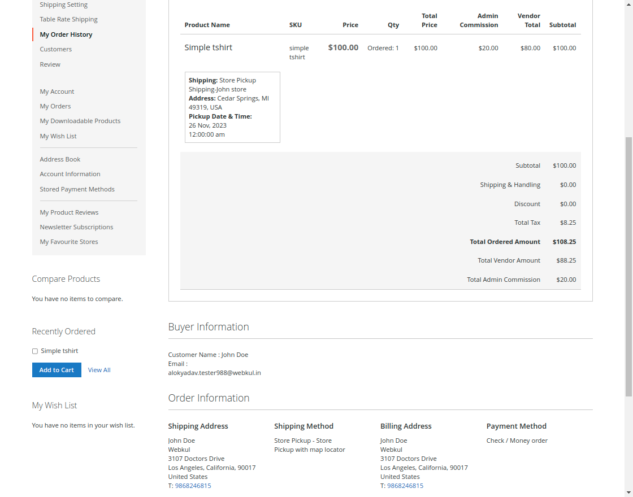Open the Address Book
The width and height of the screenshot is (633, 497).
tap(60, 159)
